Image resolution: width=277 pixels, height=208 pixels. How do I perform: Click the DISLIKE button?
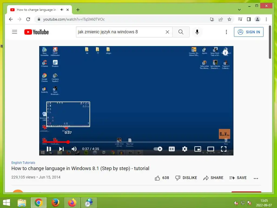pos(186,178)
